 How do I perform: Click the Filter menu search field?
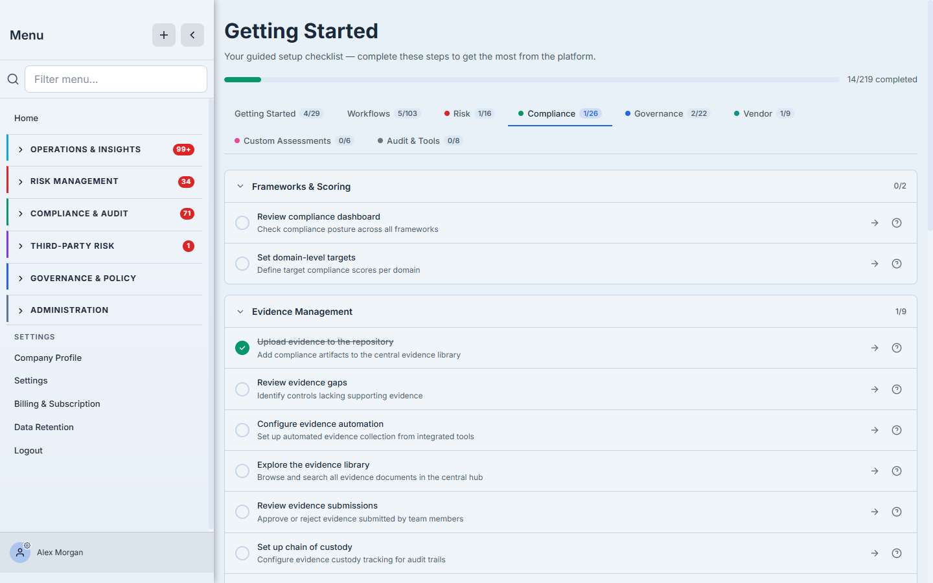pos(116,79)
